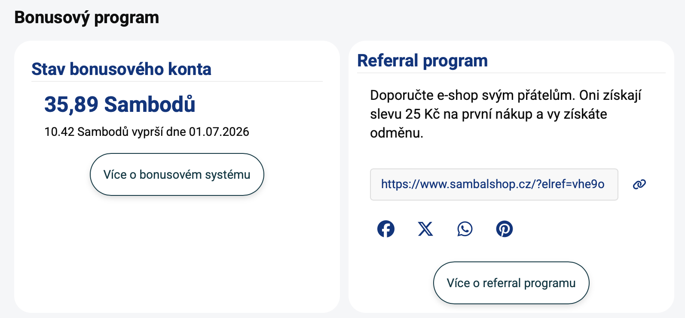
Task: Click the Doporučte e-shop description paragraph
Action: (x=505, y=114)
